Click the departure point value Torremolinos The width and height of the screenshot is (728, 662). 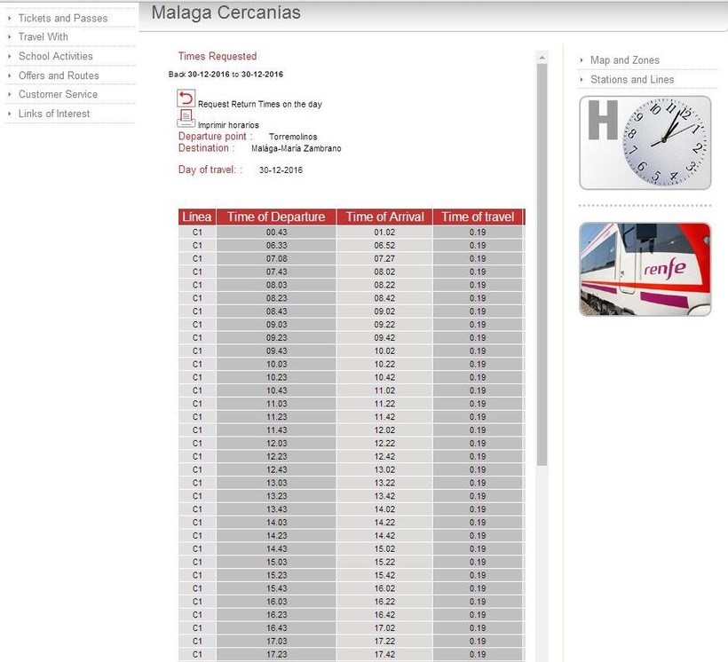293,137
